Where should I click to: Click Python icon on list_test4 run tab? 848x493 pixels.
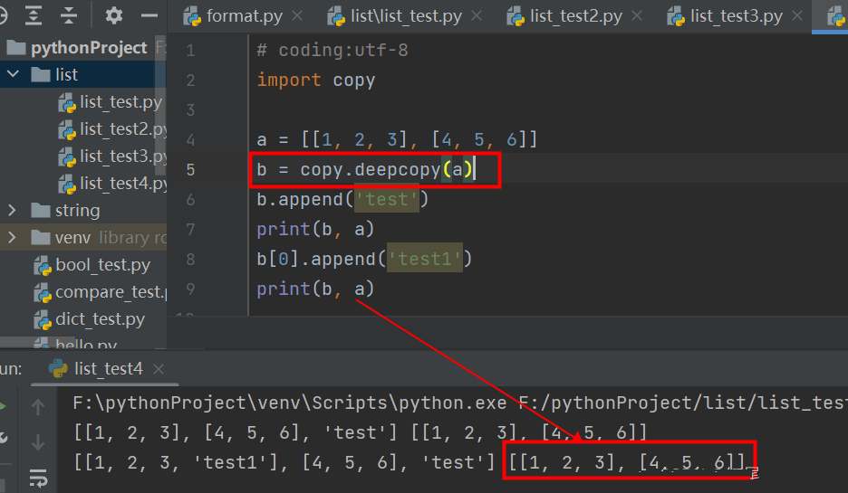[58, 369]
